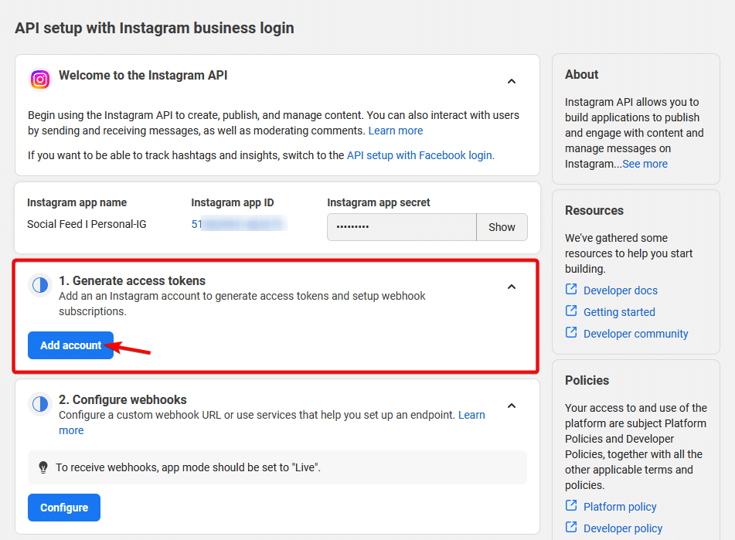Viewport: 735px width, 540px height.
Task: Open the Platform policy link
Action: [x=620, y=507]
